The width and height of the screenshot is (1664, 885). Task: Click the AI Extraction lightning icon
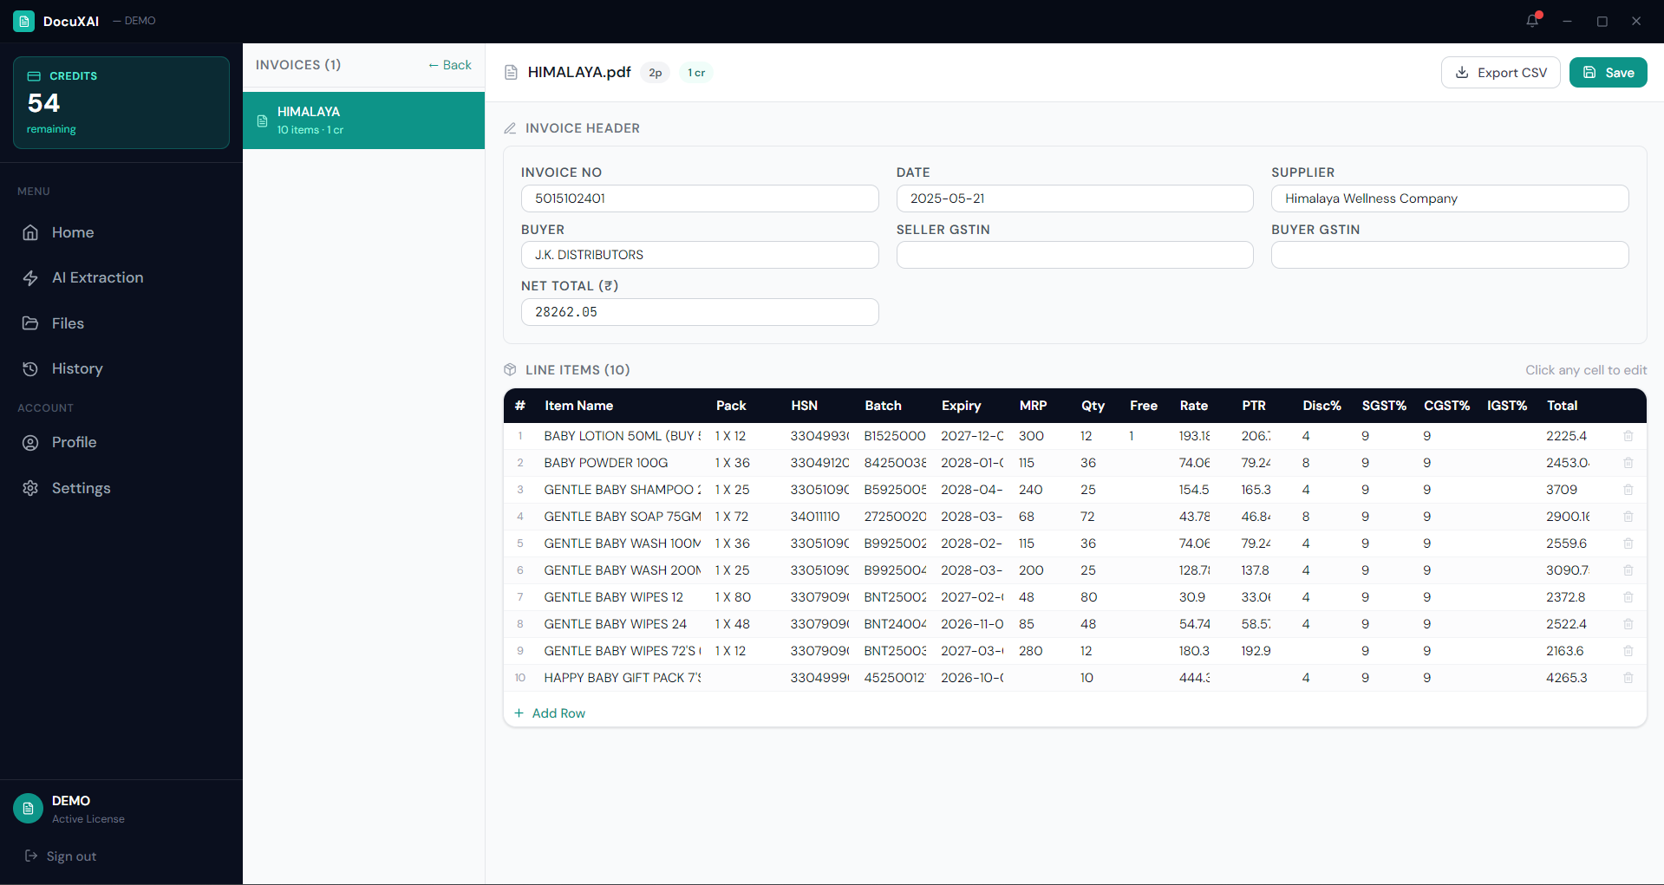coord(30,278)
